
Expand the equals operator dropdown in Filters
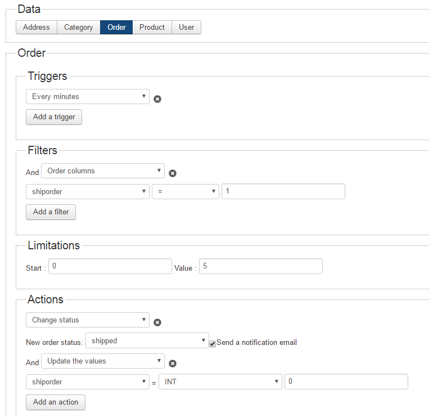click(186, 191)
